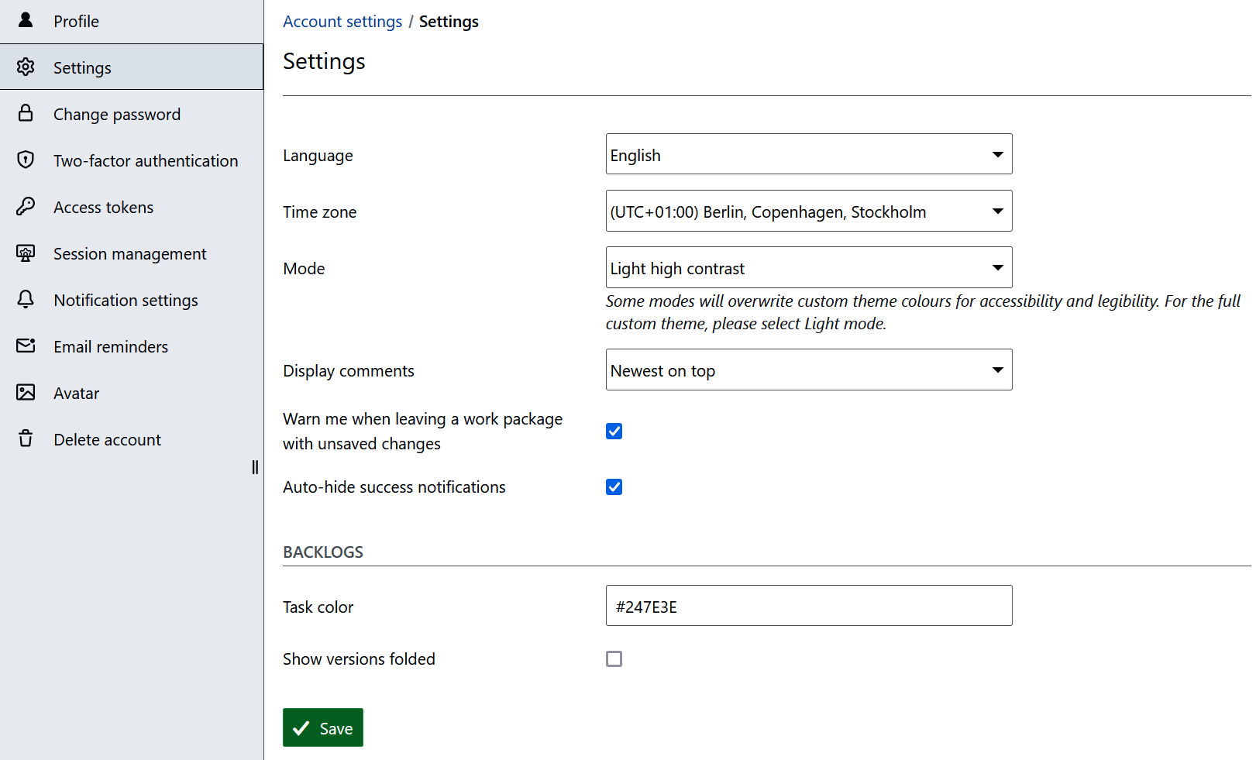Open the Language dropdown
The image size is (1256, 760).
[809, 154]
